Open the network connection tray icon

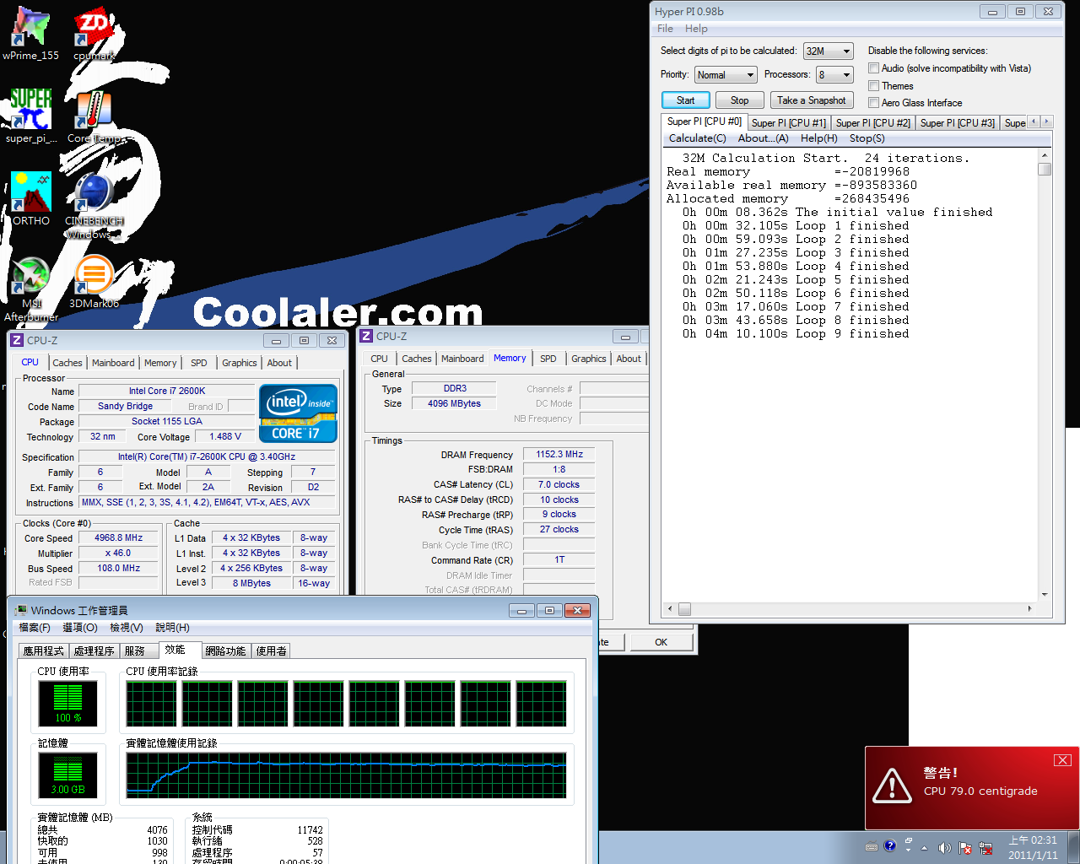985,848
